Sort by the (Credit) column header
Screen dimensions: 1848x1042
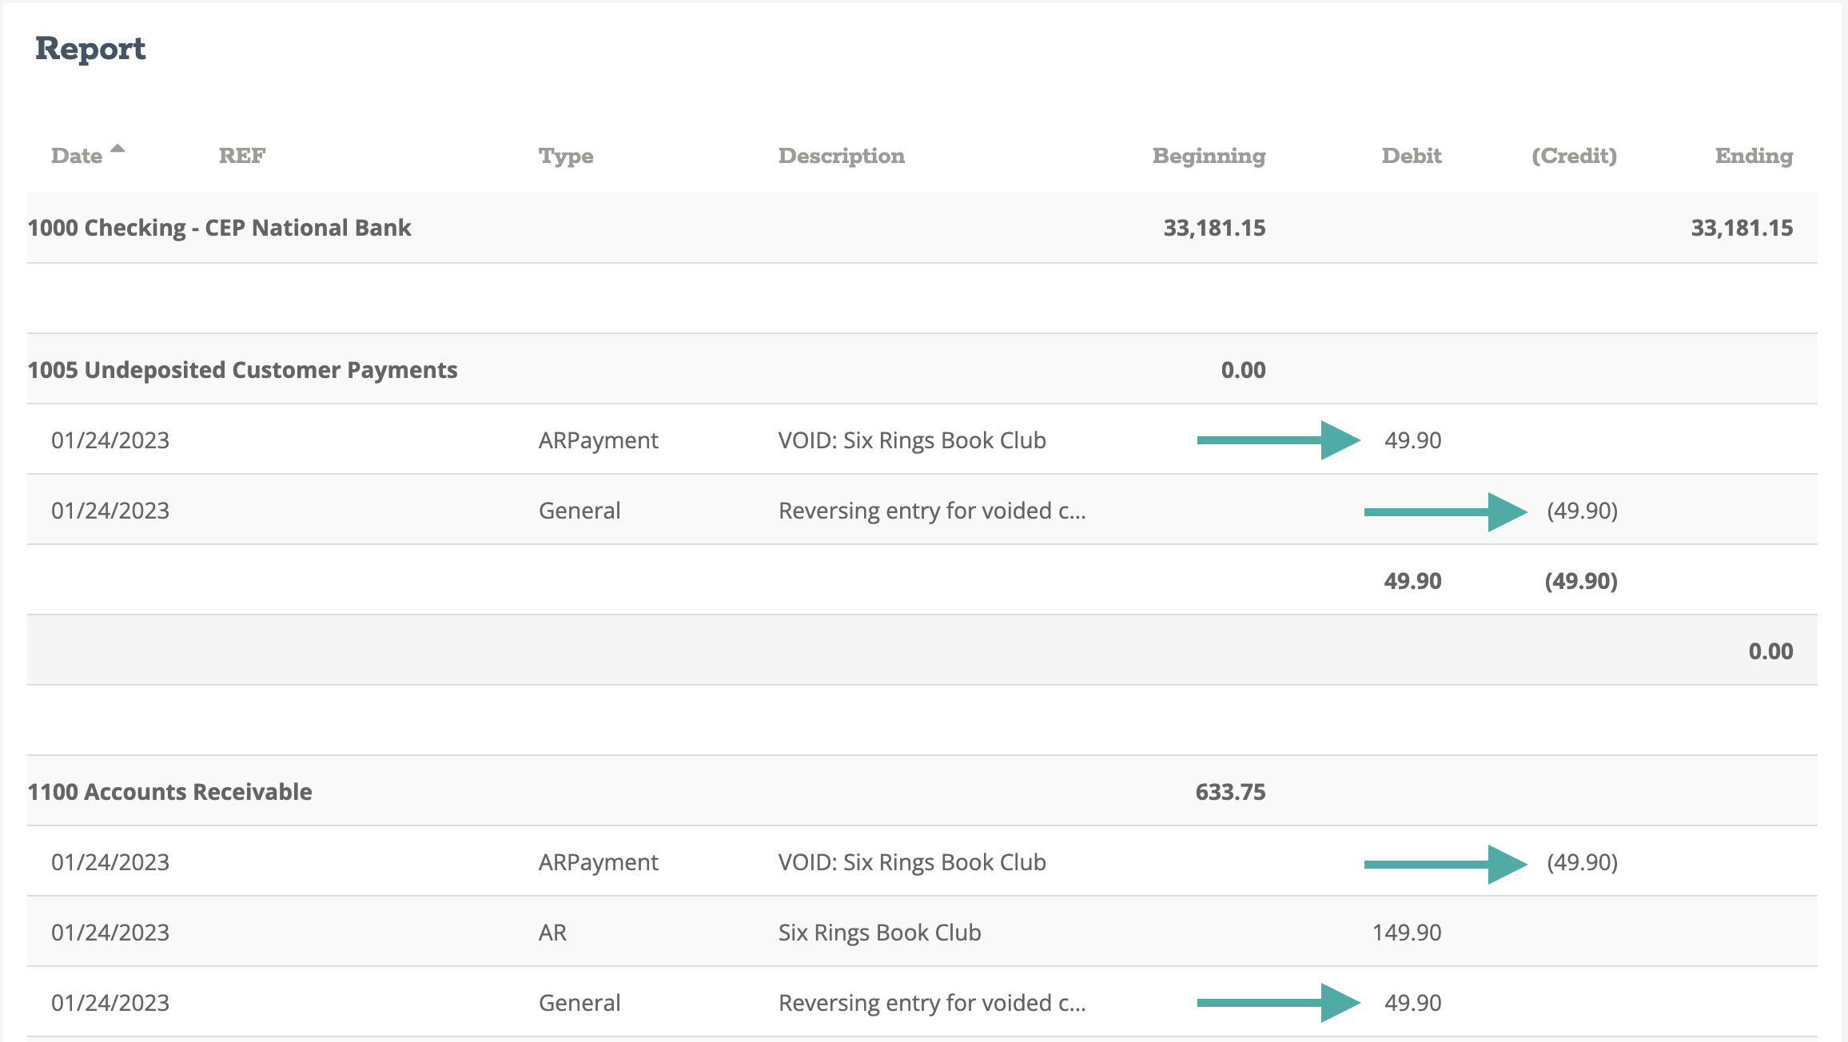(x=1572, y=156)
